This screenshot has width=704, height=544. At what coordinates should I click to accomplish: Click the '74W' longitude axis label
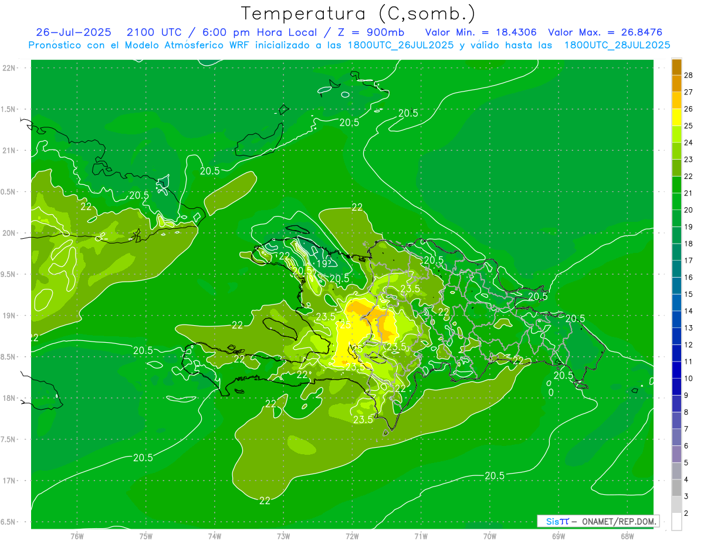(215, 536)
